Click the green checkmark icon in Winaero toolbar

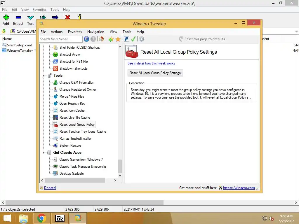133,39
